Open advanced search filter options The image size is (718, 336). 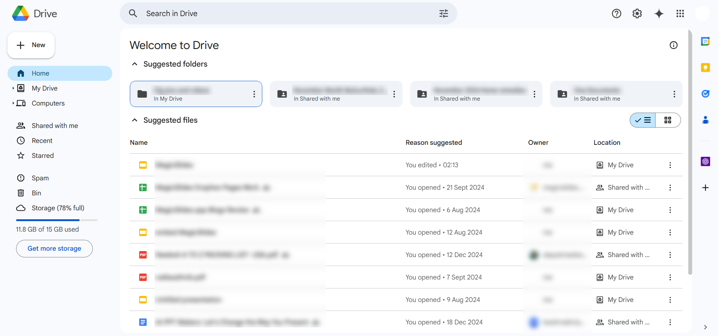coord(443,14)
